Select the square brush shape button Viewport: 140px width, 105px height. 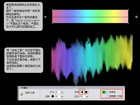[86, 92]
